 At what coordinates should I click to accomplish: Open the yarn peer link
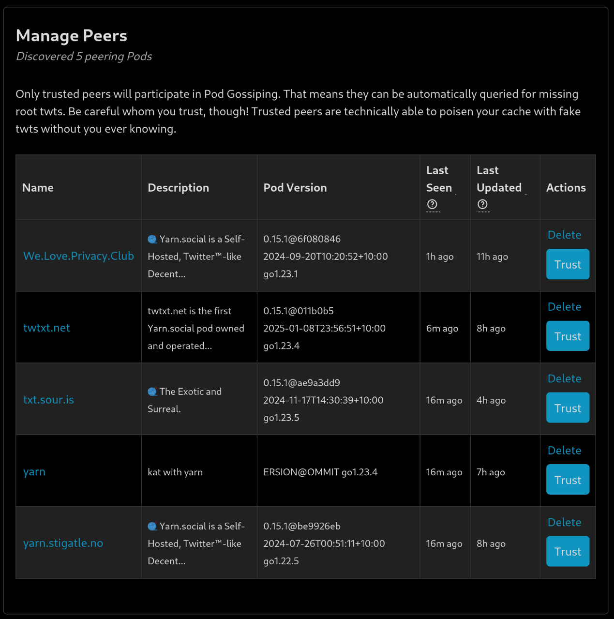point(34,472)
